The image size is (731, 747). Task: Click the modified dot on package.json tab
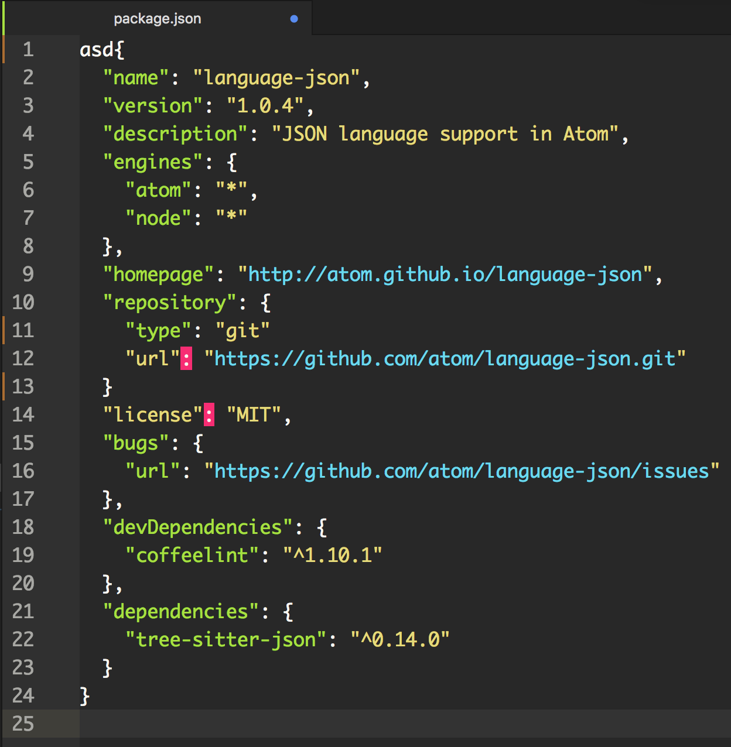294,19
